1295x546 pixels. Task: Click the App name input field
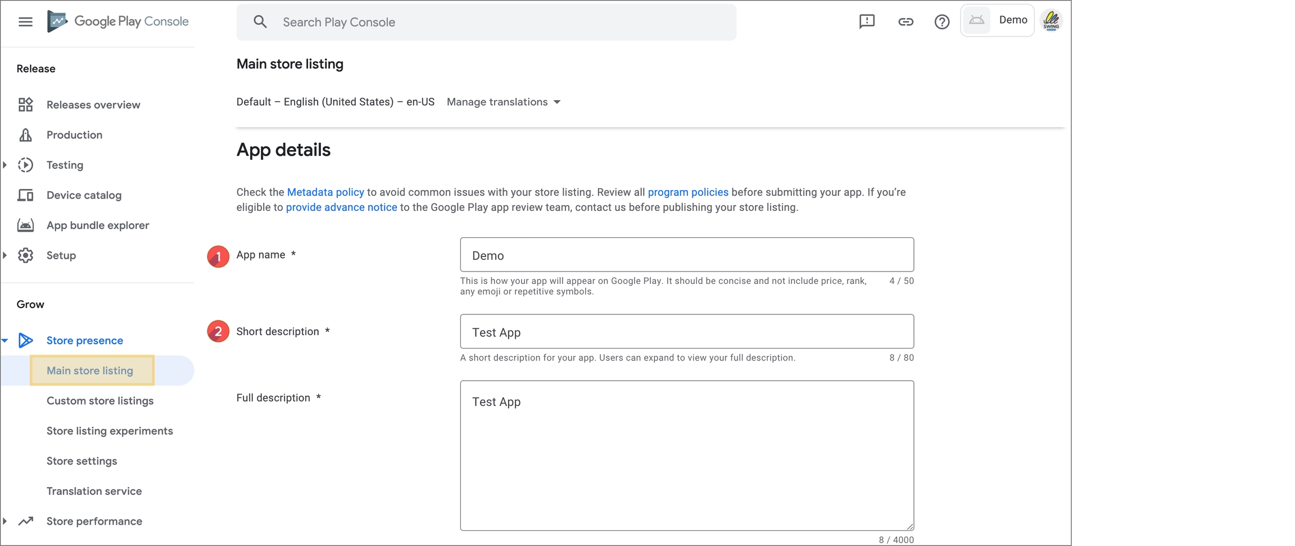687,255
